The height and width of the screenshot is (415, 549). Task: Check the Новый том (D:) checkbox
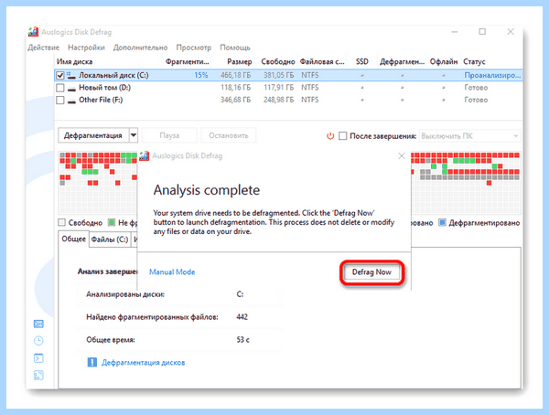(x=60, y=88)
